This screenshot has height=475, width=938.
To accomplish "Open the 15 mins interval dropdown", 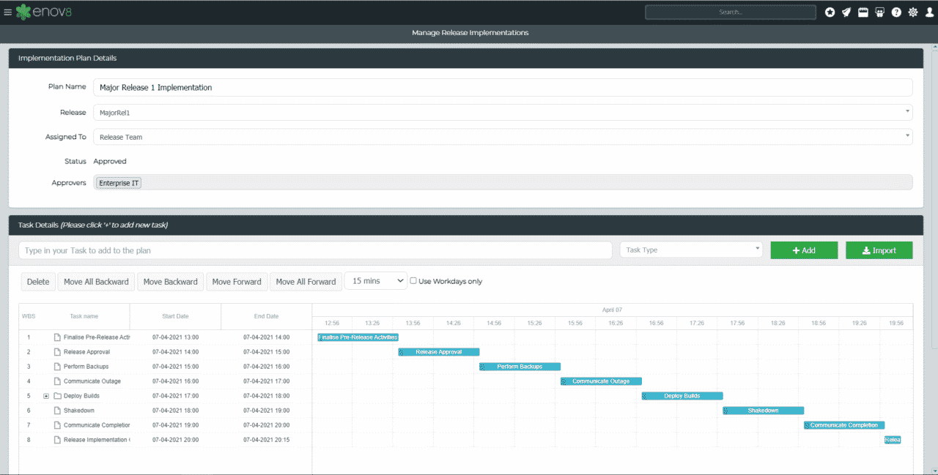I will click(375, 280).
